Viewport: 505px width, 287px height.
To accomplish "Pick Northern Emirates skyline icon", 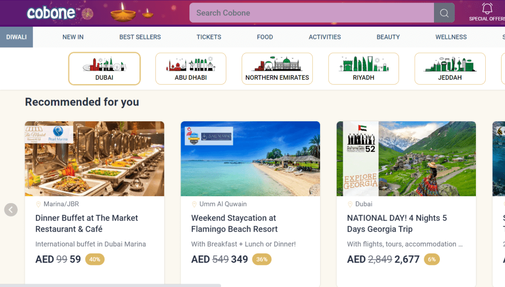I will pyautogui.click(x=277, y=65).
